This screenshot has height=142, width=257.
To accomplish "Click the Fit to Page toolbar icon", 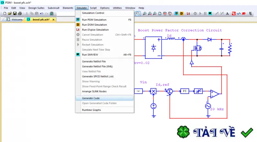I will click(x=160, y=13).
